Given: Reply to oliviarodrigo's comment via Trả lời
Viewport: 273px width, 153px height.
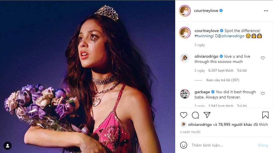Looking at the screenshot, I should [242, 71].
